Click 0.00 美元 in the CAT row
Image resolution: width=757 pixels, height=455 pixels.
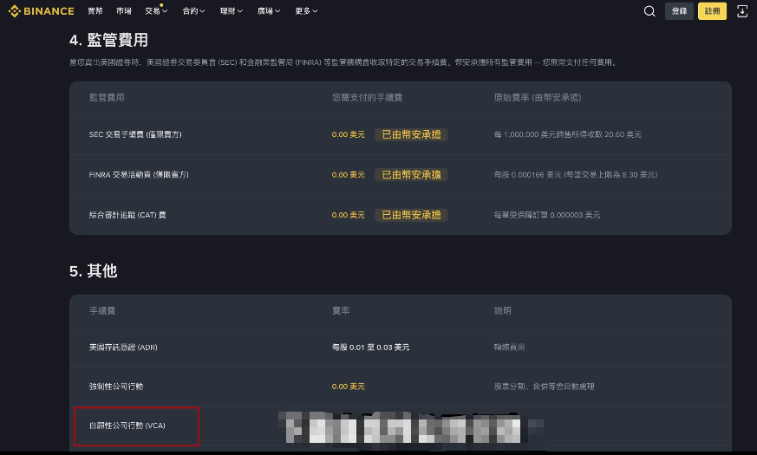pyautogui.click(x=348, y=215)
